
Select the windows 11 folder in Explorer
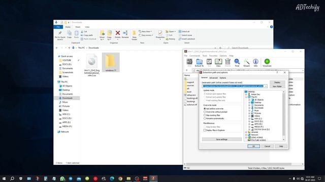pyautogui.click(x=111, y=63)
